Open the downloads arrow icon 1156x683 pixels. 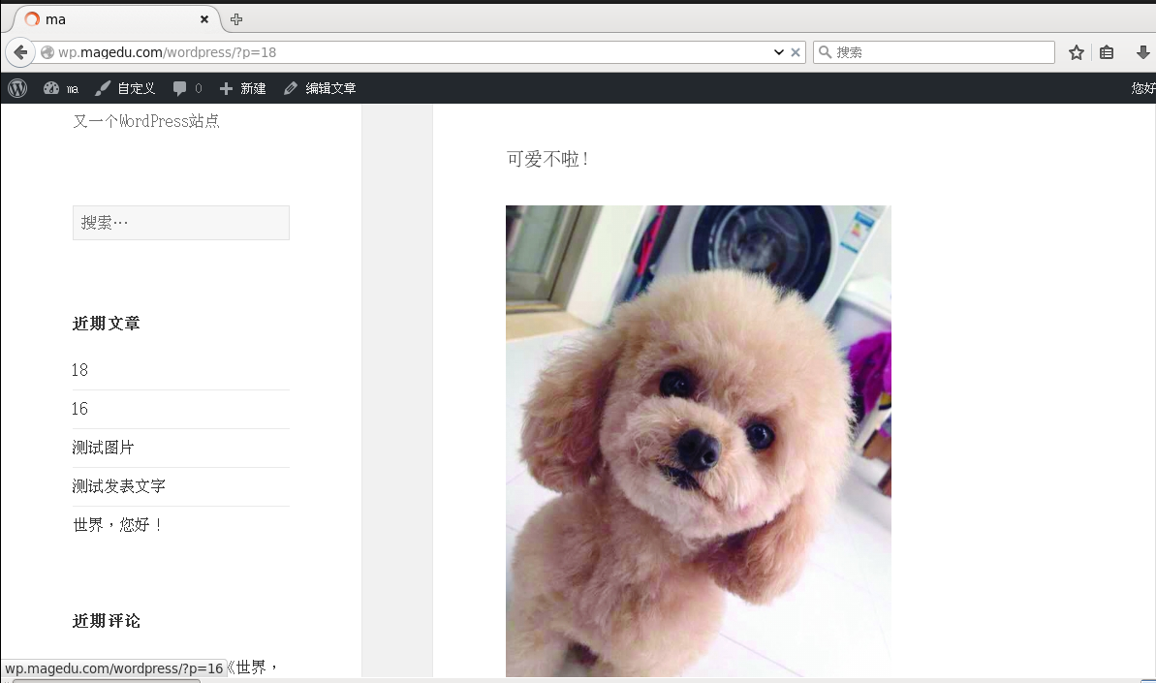click(x=1142, y=52)
